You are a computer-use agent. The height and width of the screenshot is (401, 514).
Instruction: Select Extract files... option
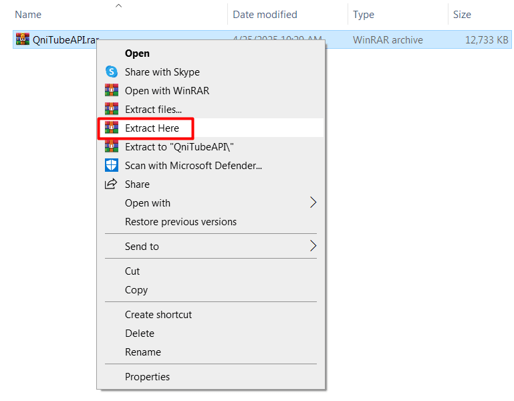(x=210, y=109)
